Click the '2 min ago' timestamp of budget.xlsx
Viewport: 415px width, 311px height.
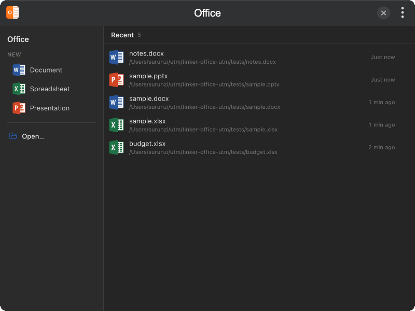tap(381, 147)
